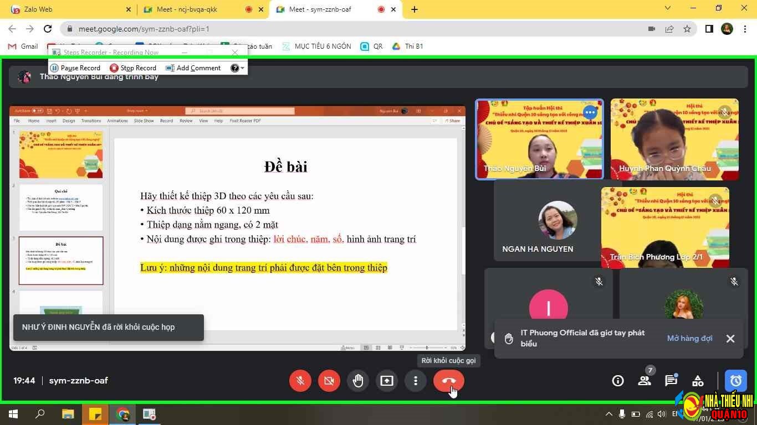Open Sticky Notes taskbar icon
The width and height of the screenshot is (757, 425).
[95, 414]
